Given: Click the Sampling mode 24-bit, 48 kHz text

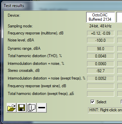Looking at the screenshot, I should coord(100,26).
